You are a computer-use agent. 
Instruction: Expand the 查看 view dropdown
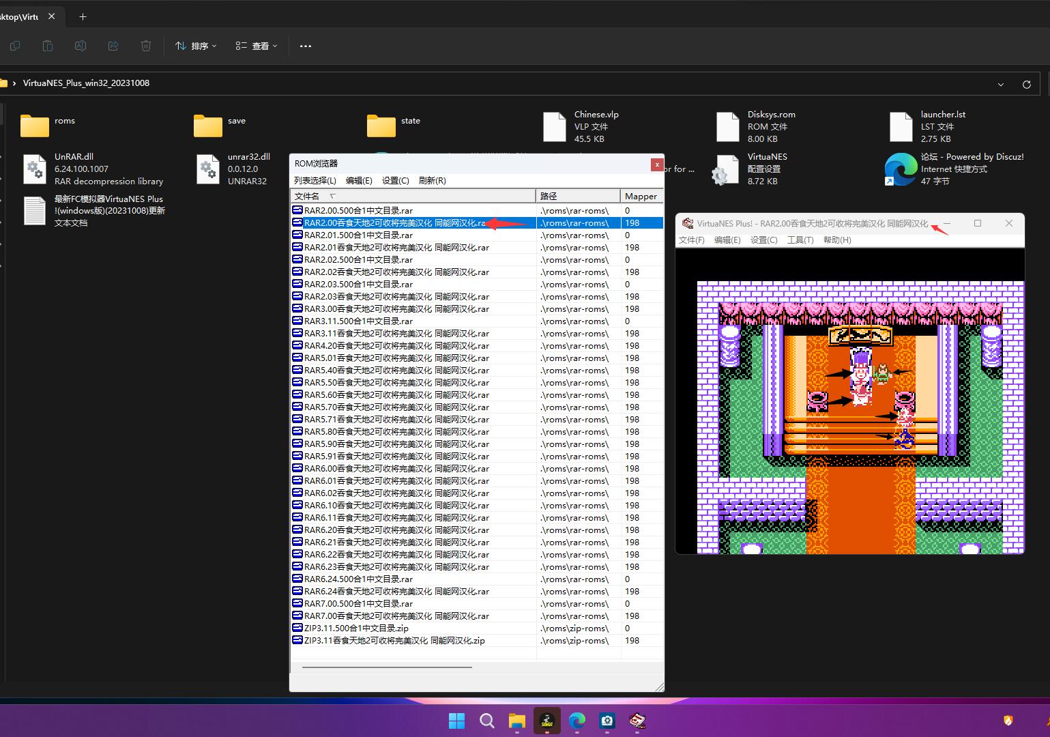click(x=257, y=46)
